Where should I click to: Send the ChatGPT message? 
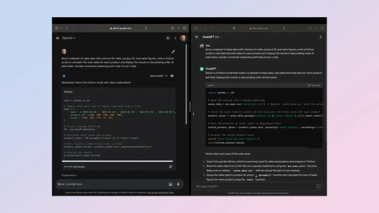pyautogui.click(x=318, y=186)
